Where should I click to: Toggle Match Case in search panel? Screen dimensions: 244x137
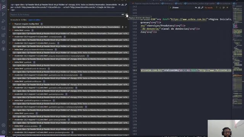119,5
